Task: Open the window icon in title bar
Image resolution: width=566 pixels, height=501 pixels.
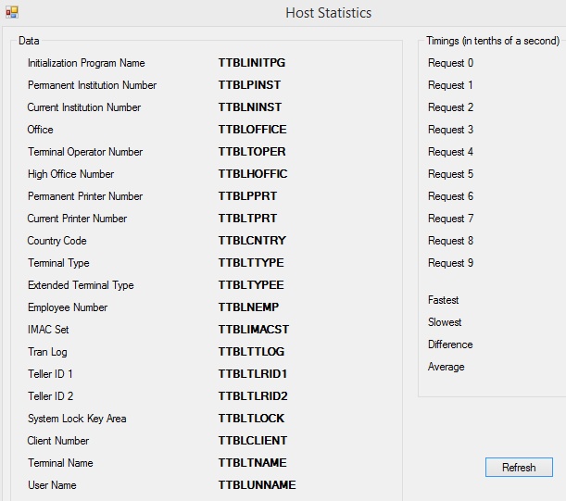Action: click(12, 12)
